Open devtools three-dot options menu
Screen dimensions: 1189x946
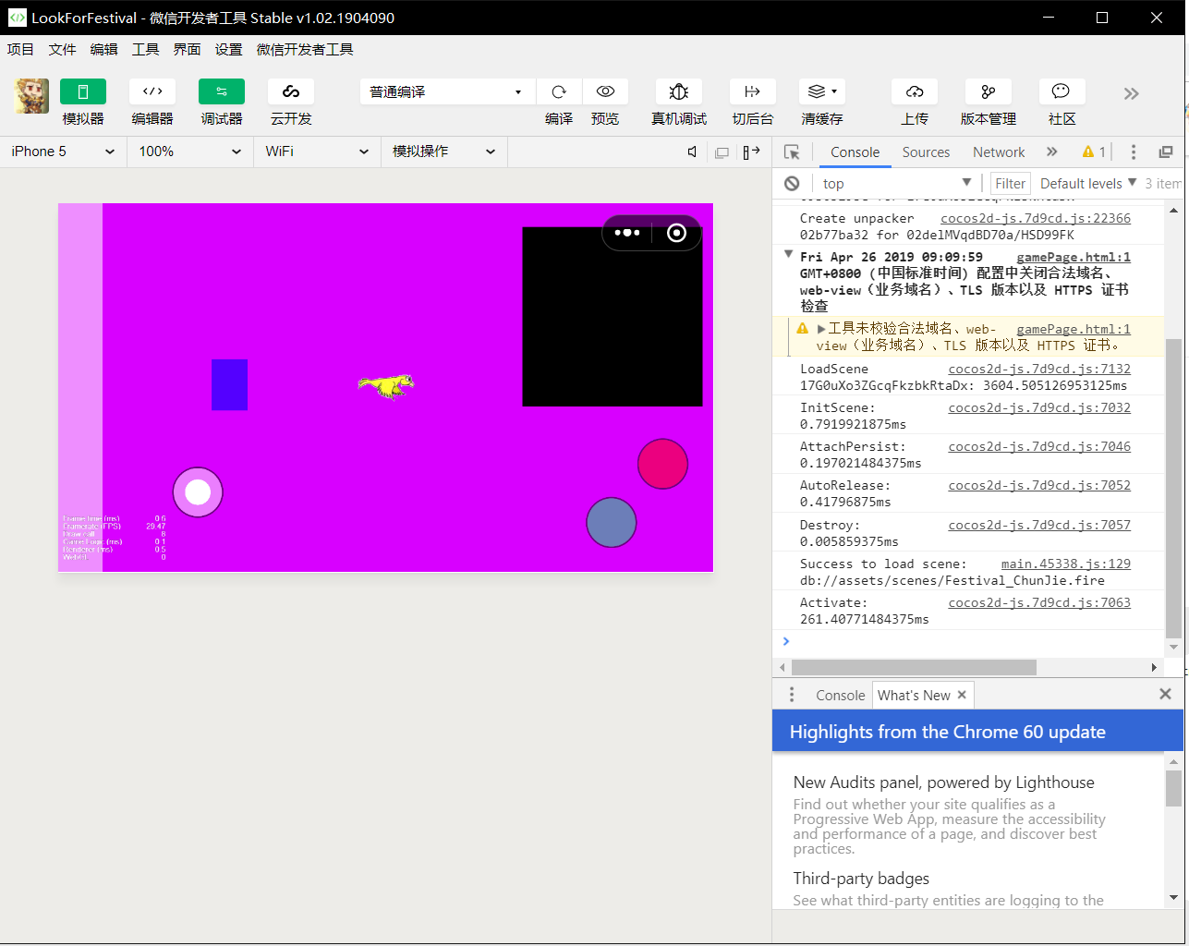(x=1134, y=152)
